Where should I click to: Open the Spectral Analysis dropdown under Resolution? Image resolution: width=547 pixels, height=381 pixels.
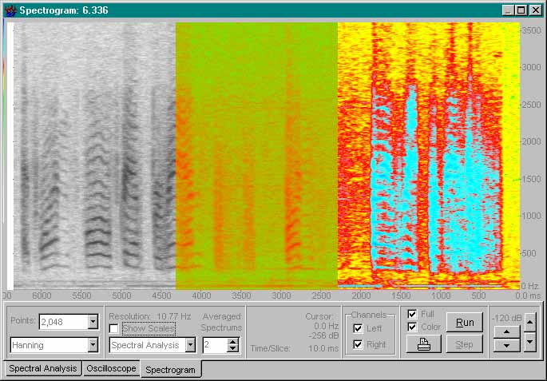[x=190, y=345]
